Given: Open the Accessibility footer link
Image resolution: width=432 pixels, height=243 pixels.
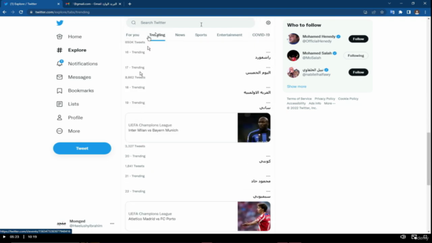Looking at the screenshot, I should (296, 103).
